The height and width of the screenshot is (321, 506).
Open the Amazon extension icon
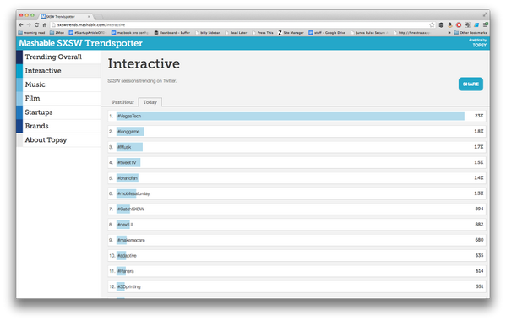[x=450, y=24]
